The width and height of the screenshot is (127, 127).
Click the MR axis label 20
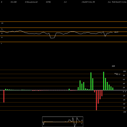click(124, 88)
